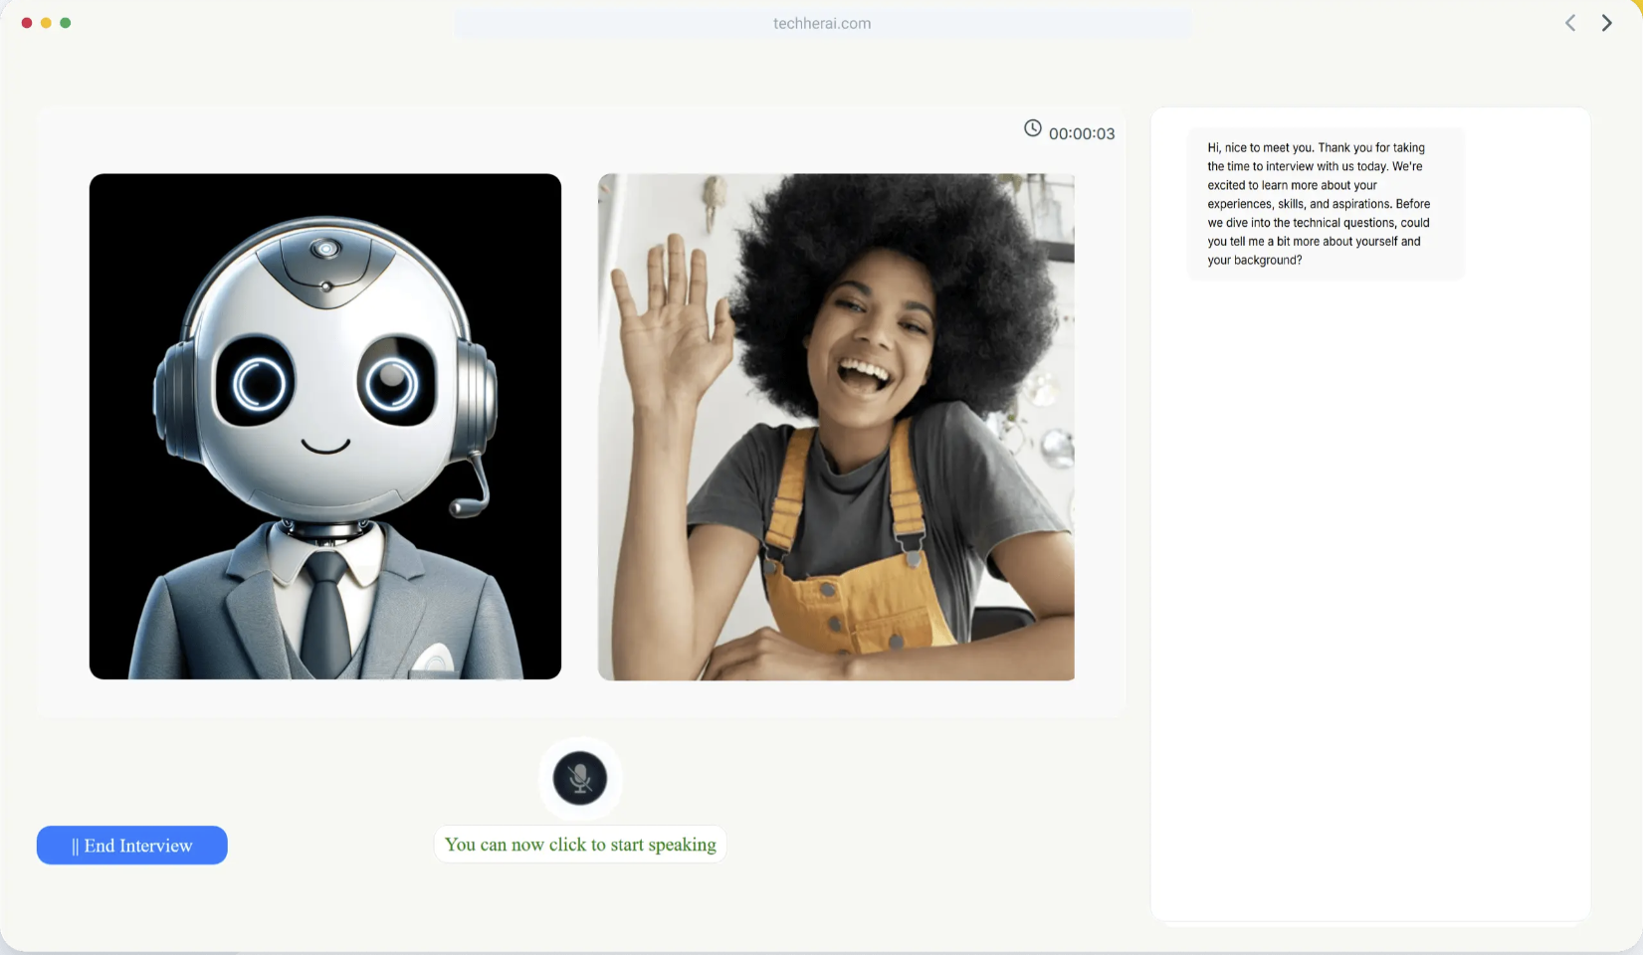Click the green maximize window dot

(x=66, y=23)
